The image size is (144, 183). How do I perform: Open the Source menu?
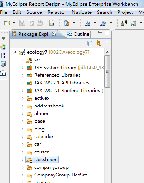pyautogui.click(x=34, y=12)
